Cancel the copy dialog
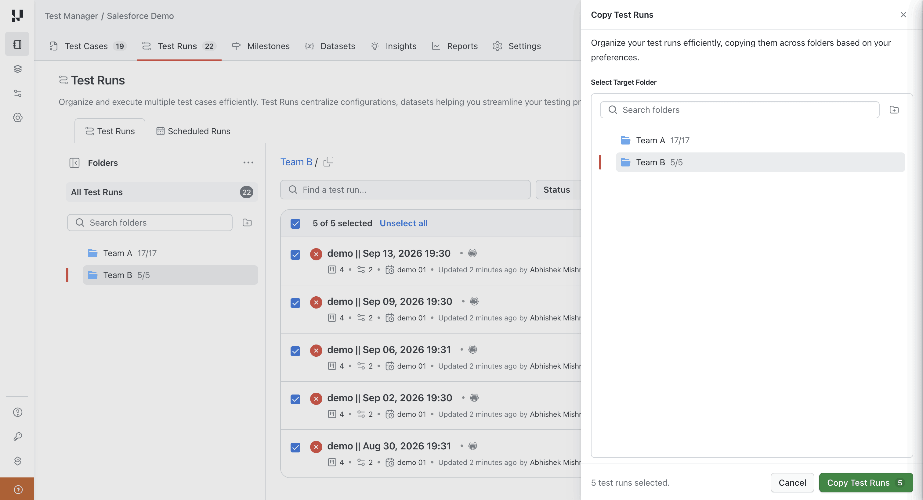 792,483
